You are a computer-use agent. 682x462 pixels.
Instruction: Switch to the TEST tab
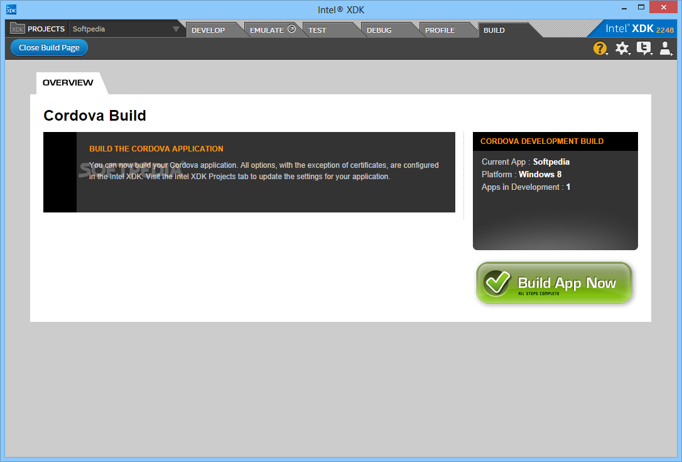[x=317, y=30]
